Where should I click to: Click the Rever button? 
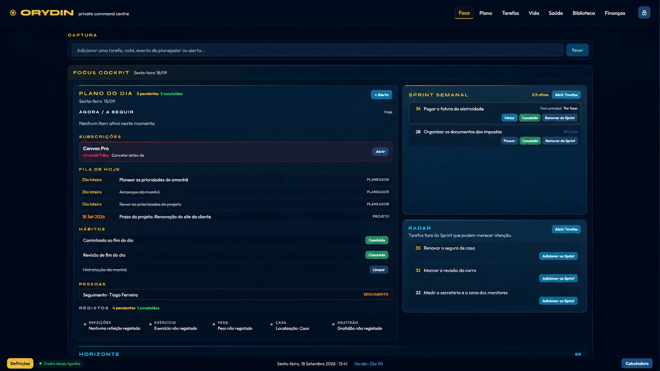point(577,50)
